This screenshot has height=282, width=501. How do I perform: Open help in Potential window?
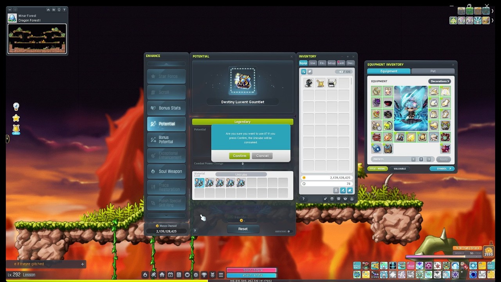coord(195,231)
